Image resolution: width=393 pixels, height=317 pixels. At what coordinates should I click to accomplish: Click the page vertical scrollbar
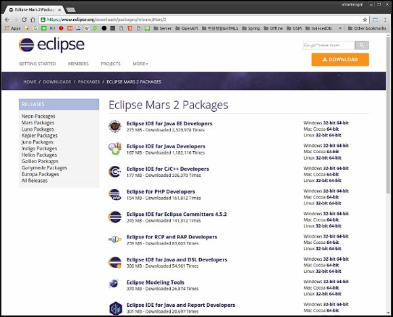[x=388, y=115]
